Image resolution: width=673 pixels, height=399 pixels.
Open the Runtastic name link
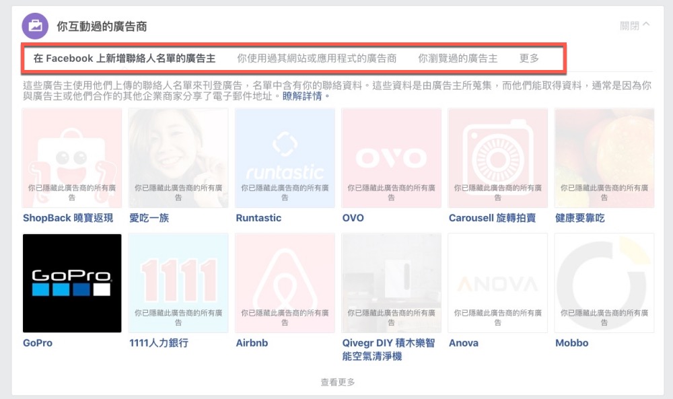[x=258, y=218]
